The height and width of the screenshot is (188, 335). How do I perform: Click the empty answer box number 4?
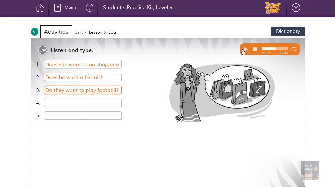coord(83,103)
